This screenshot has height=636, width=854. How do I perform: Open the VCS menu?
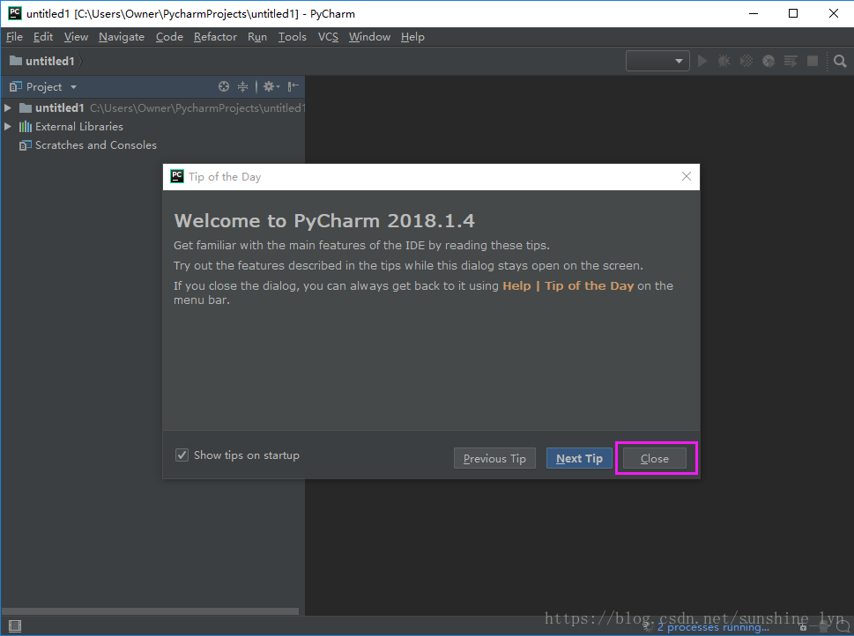pyautogui.click(x=327, y=37)
